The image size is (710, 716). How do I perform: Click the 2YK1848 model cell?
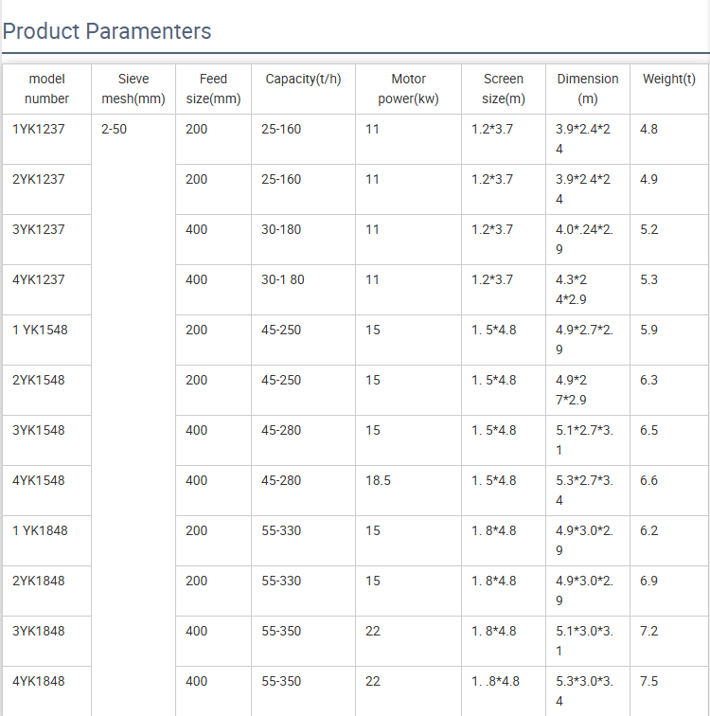[39, 581]
